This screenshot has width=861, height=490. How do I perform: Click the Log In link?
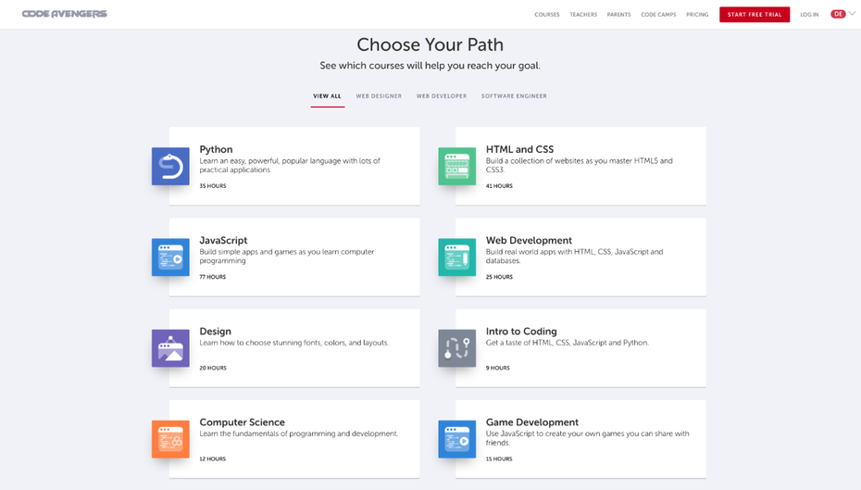(x=809, y=15)
